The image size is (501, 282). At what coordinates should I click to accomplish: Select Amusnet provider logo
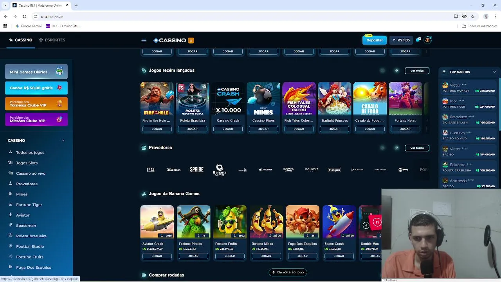(x=265, y=170)
